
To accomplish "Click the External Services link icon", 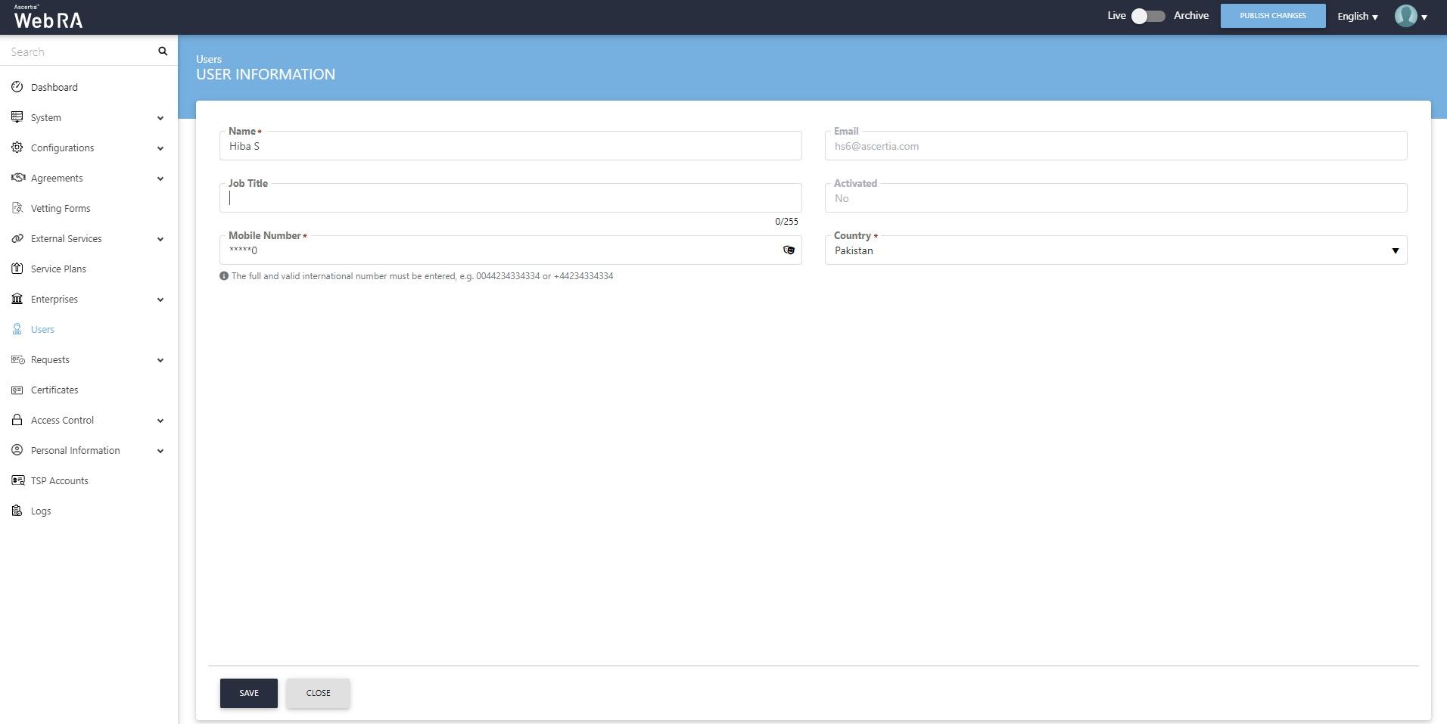I will coord(17,238).
